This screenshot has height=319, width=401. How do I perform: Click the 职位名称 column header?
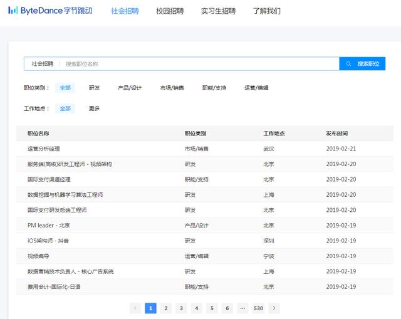coord(38,133)
